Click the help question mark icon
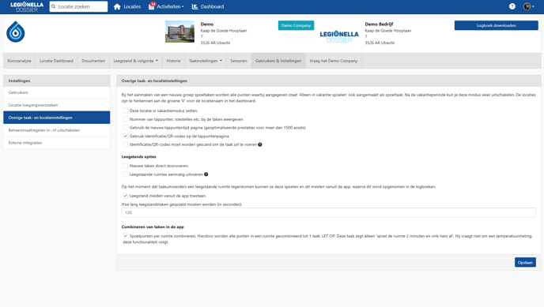 tap(512, 6)
